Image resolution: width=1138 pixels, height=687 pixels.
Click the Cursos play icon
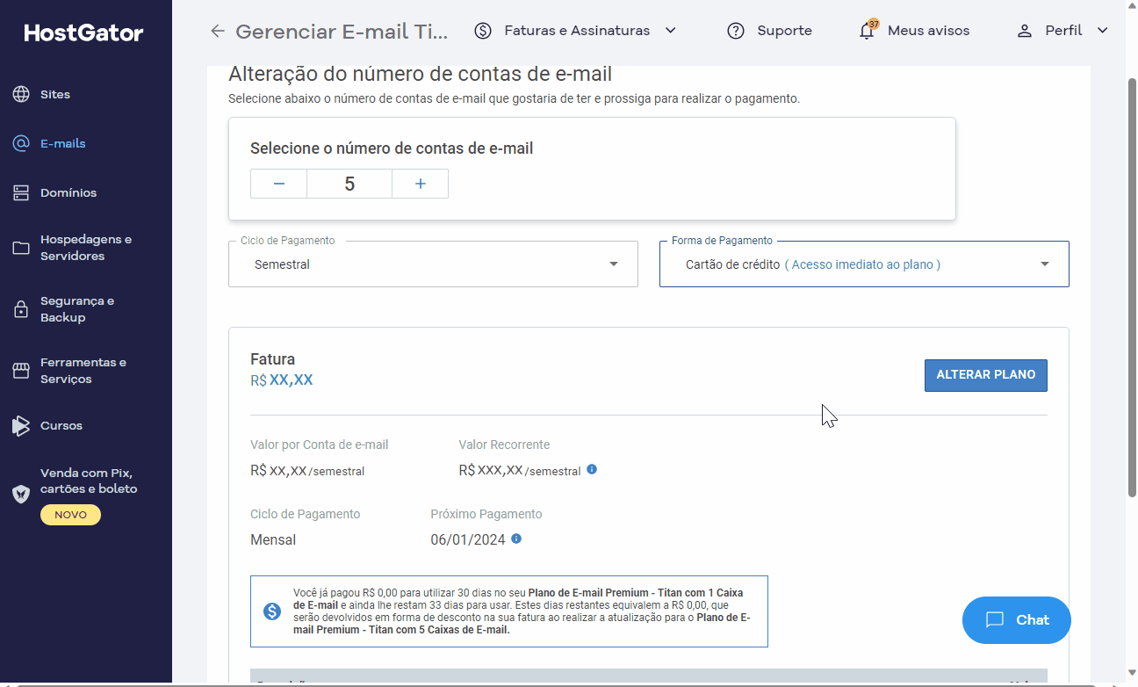21,426
